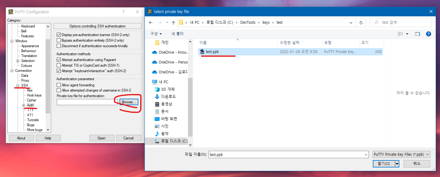The height and width of the screenshot is (177, 440).
Task: Enable Attempt TIS or CryptoCard auth
Action: click(x=59, y=65)
